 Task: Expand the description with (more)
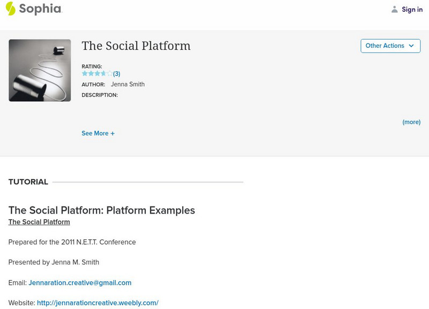pyautogui.click(x=411, y=122)
